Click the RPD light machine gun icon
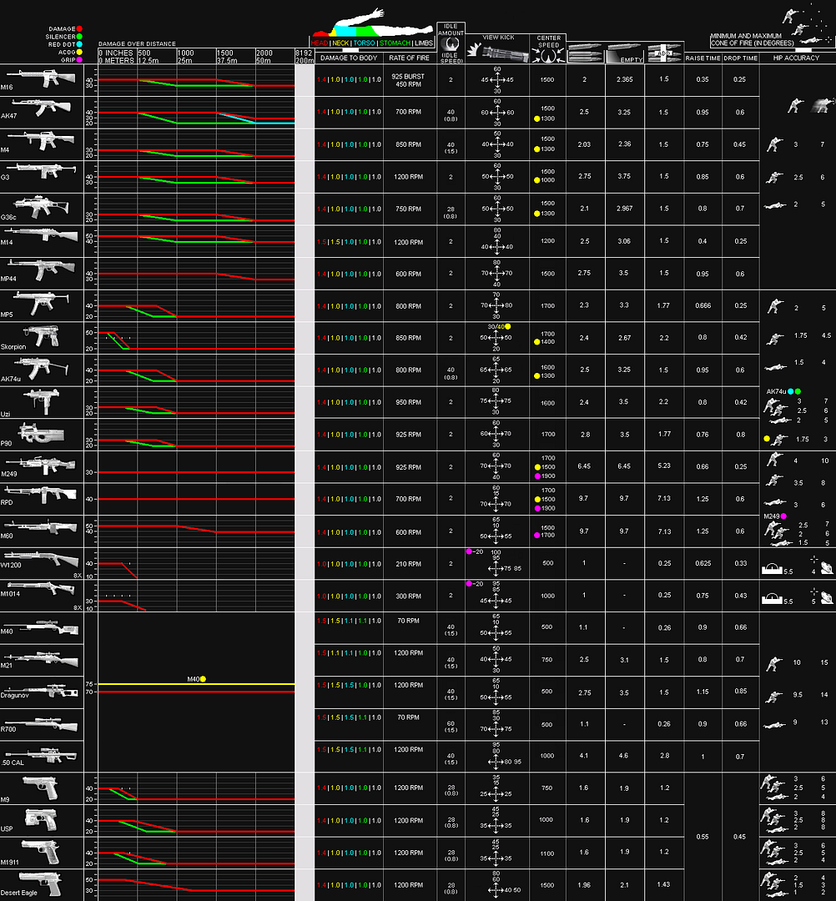The height and width of the screenshot is (901, 836). [43, 496]
